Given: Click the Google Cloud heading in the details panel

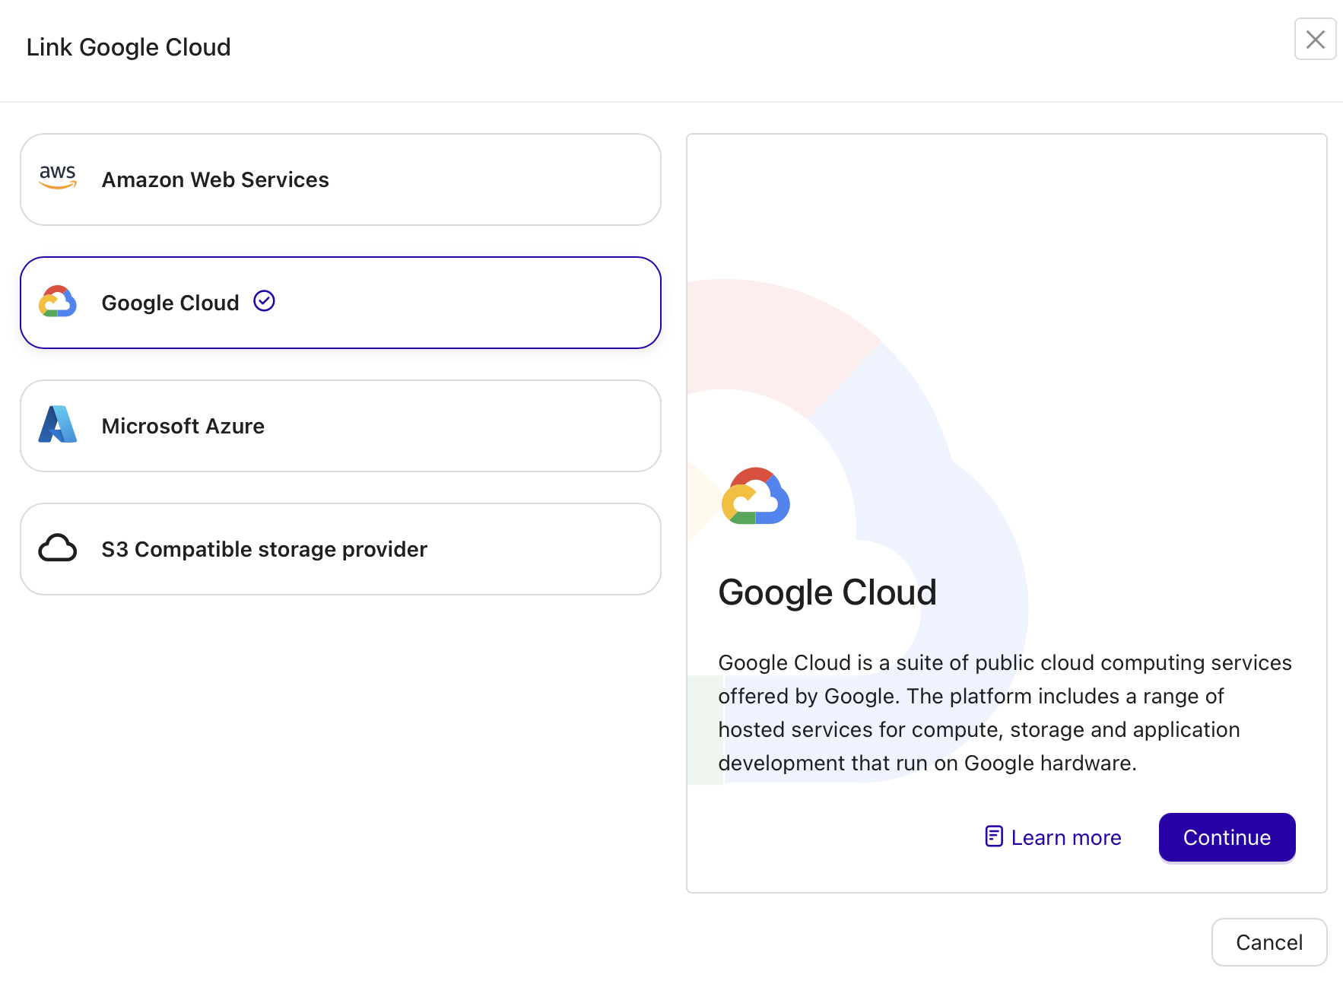Looking at the screenshot, I should pos(827,592).
